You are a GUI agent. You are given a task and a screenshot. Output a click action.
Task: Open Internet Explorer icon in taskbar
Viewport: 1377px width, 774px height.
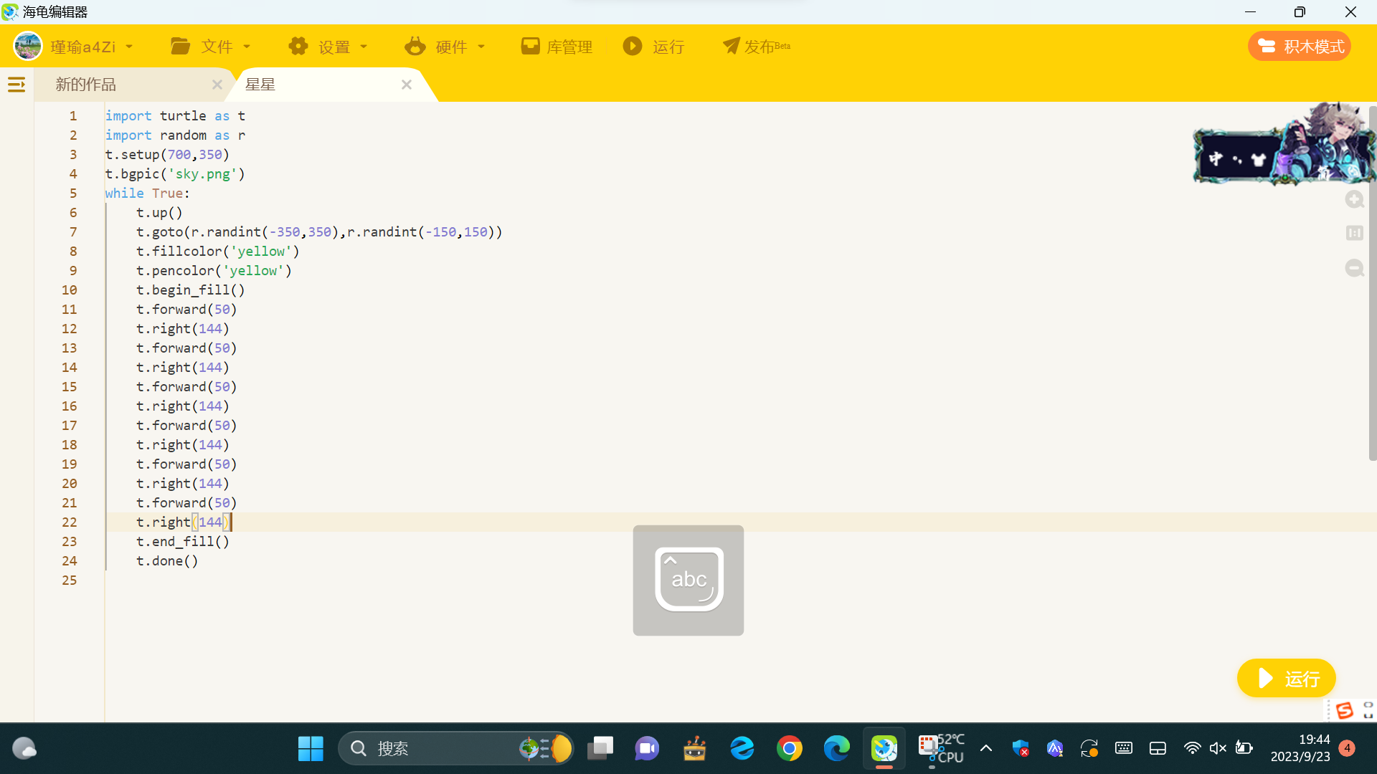(742, 749)
